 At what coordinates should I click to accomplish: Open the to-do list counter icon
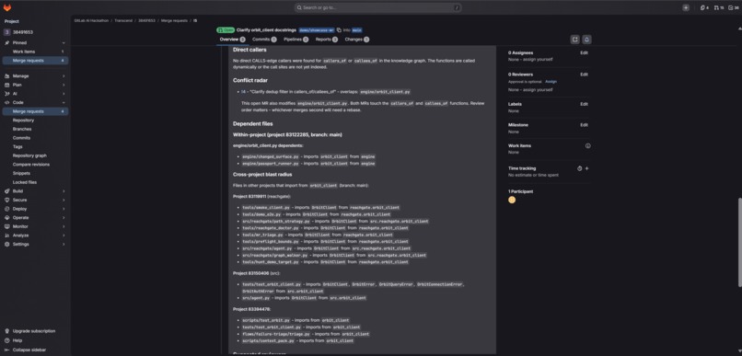pyautogui.click(x=734, y=7)
